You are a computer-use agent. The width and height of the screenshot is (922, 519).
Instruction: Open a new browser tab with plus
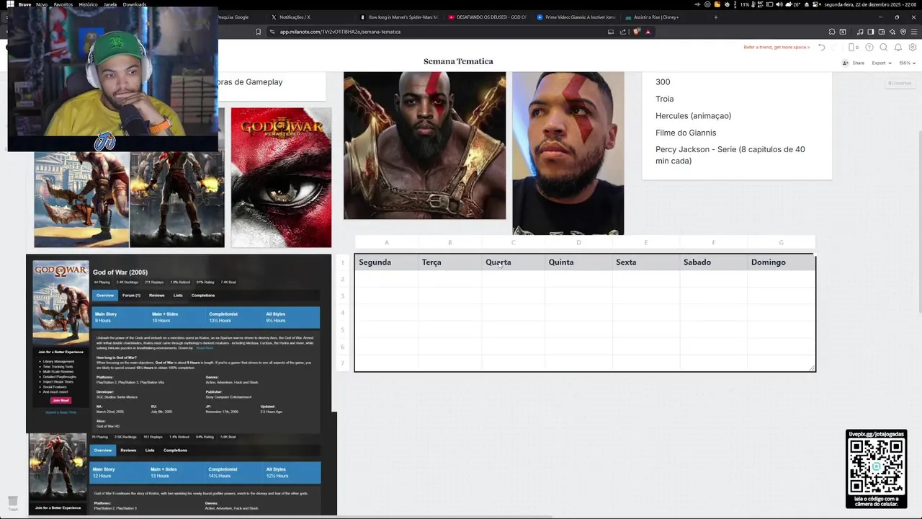click(x=716, y=17)
